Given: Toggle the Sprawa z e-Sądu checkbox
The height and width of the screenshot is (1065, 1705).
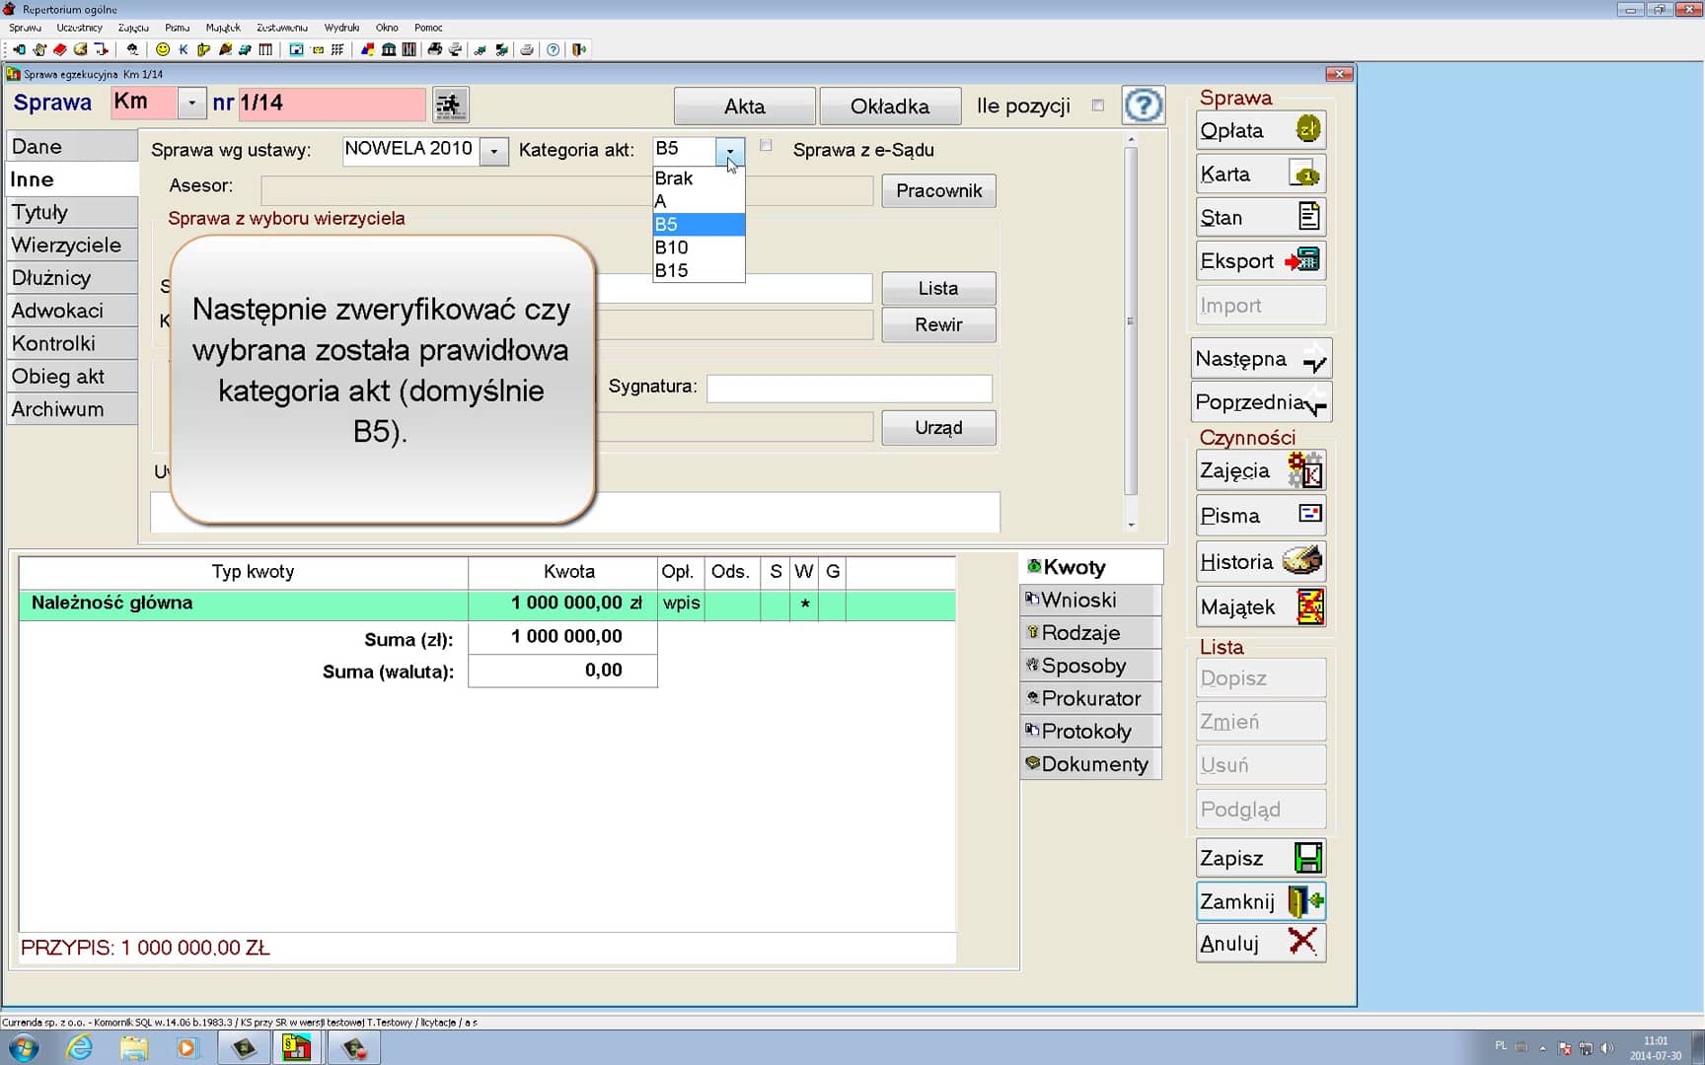Looking at the screenshot, I should 766,146.
